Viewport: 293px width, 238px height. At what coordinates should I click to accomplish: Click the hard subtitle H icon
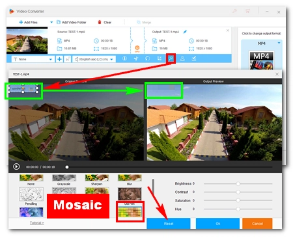click(x=67, y=59)
